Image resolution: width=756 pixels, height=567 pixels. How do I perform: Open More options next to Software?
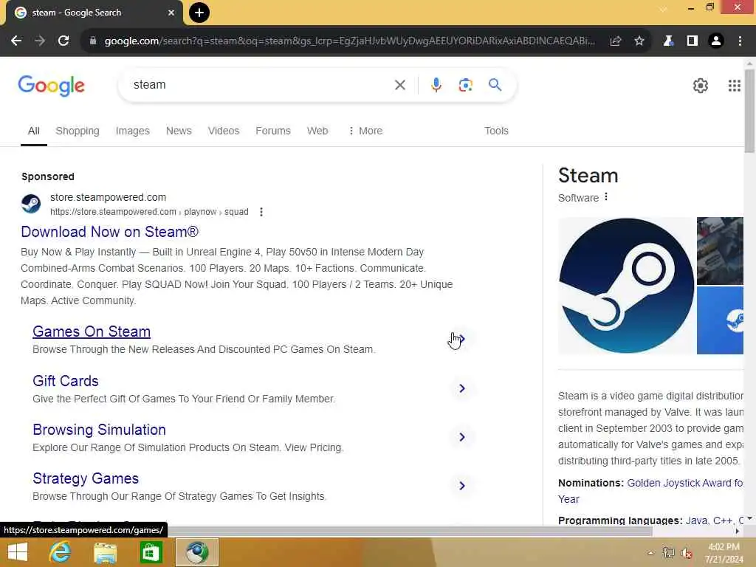point(606,196)
